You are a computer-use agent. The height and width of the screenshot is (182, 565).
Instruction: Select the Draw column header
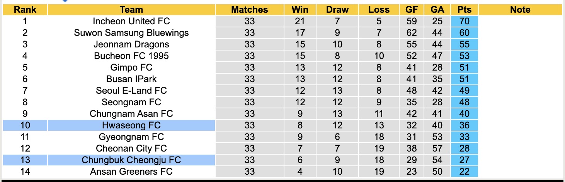coord(337,10)
